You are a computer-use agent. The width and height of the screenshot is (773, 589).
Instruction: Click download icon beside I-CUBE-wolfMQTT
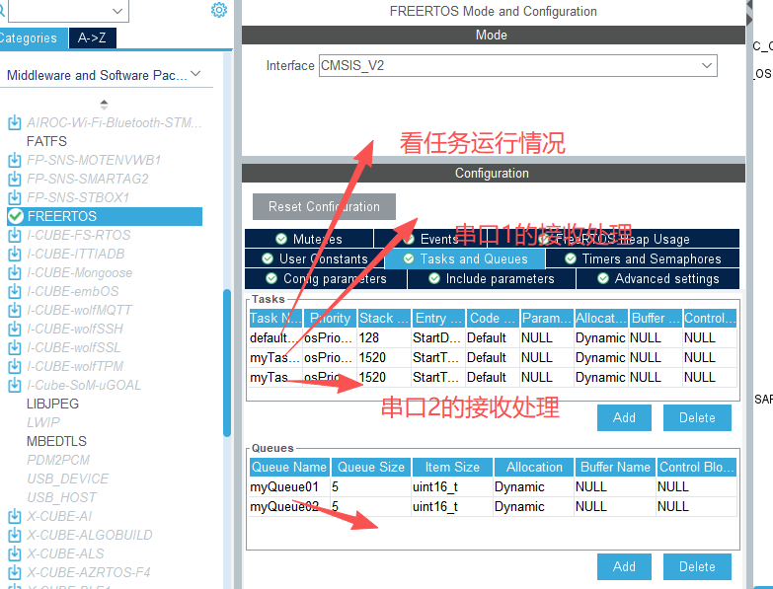click(15, 310)
